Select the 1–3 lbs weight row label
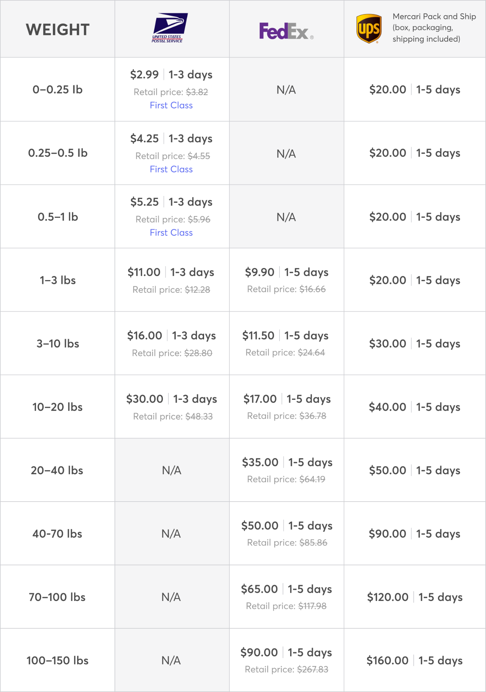 pos(58,280)
